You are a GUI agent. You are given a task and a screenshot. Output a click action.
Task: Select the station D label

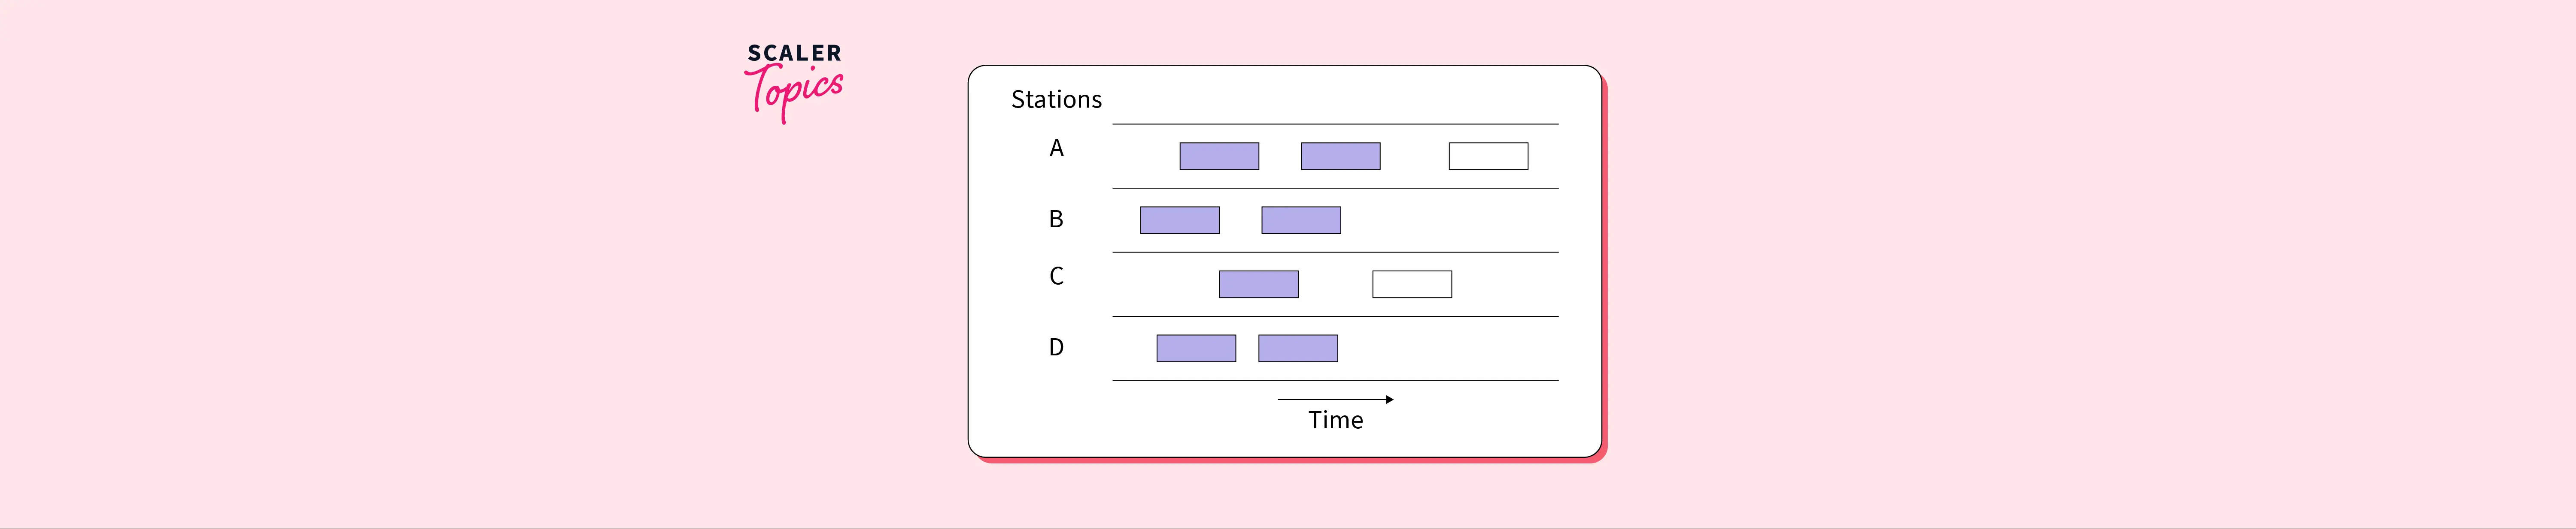pos(1056,347)
